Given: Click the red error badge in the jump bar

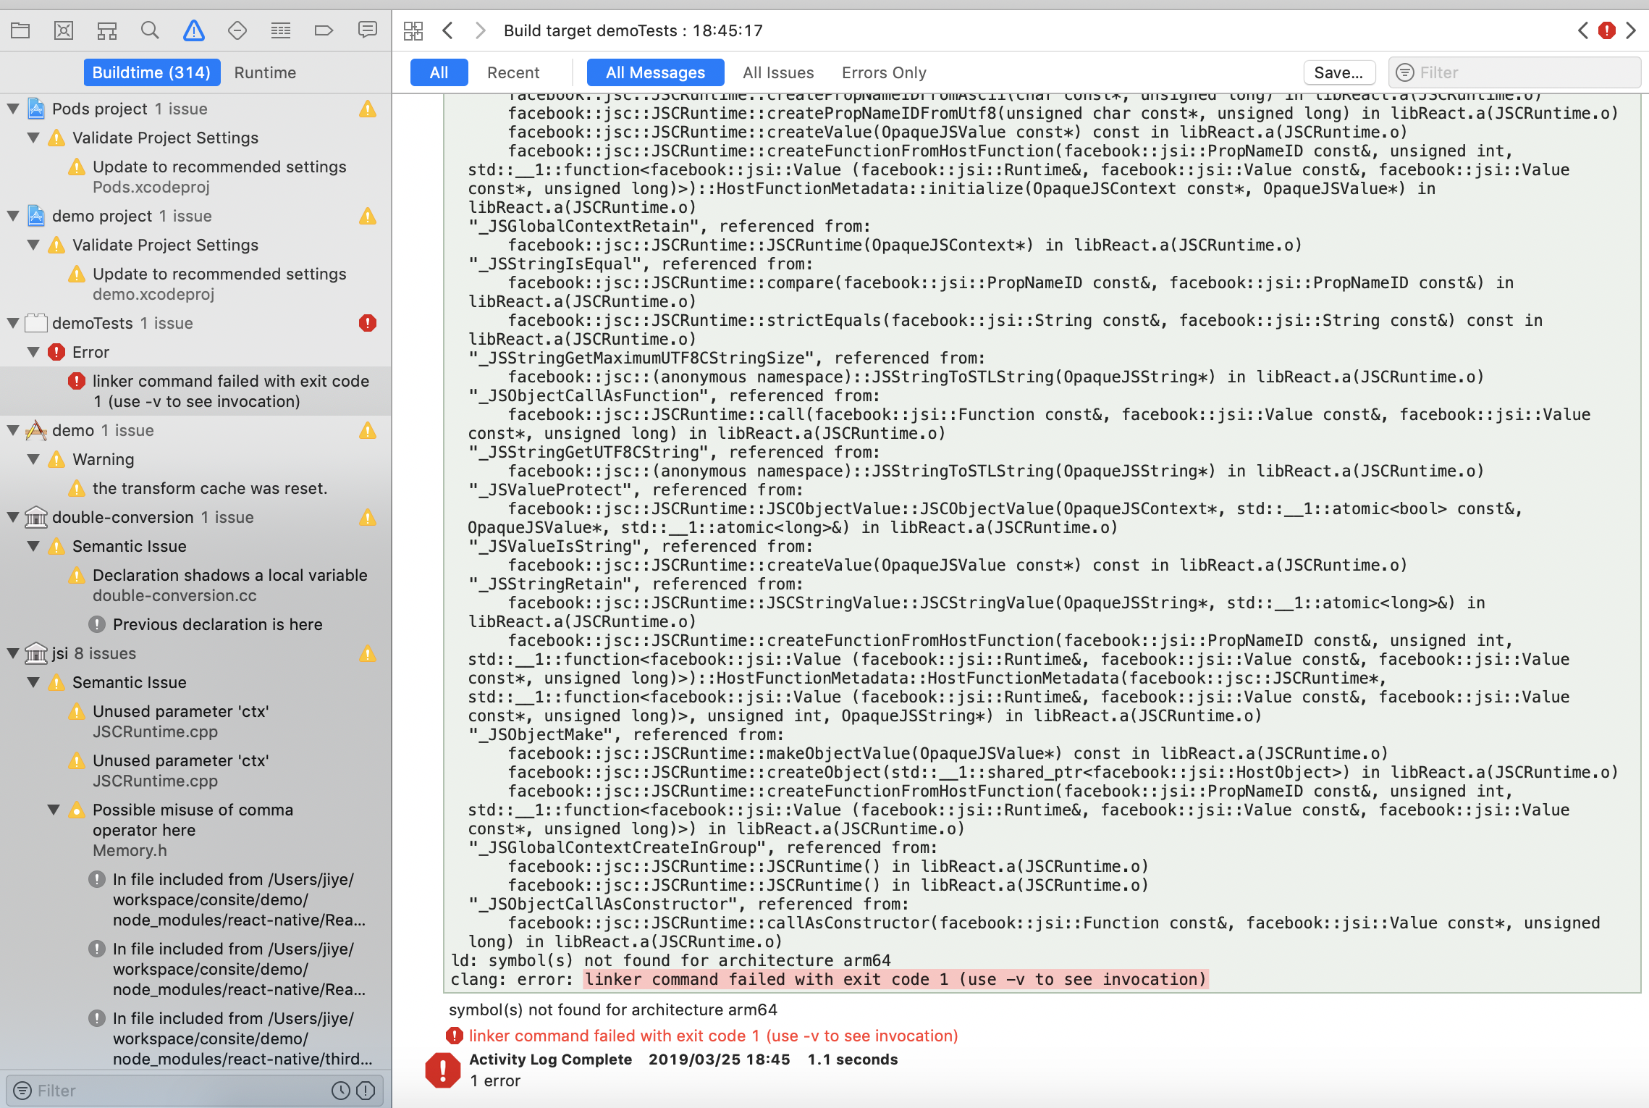Looking at the screenshot, I should coord(1606,30).
